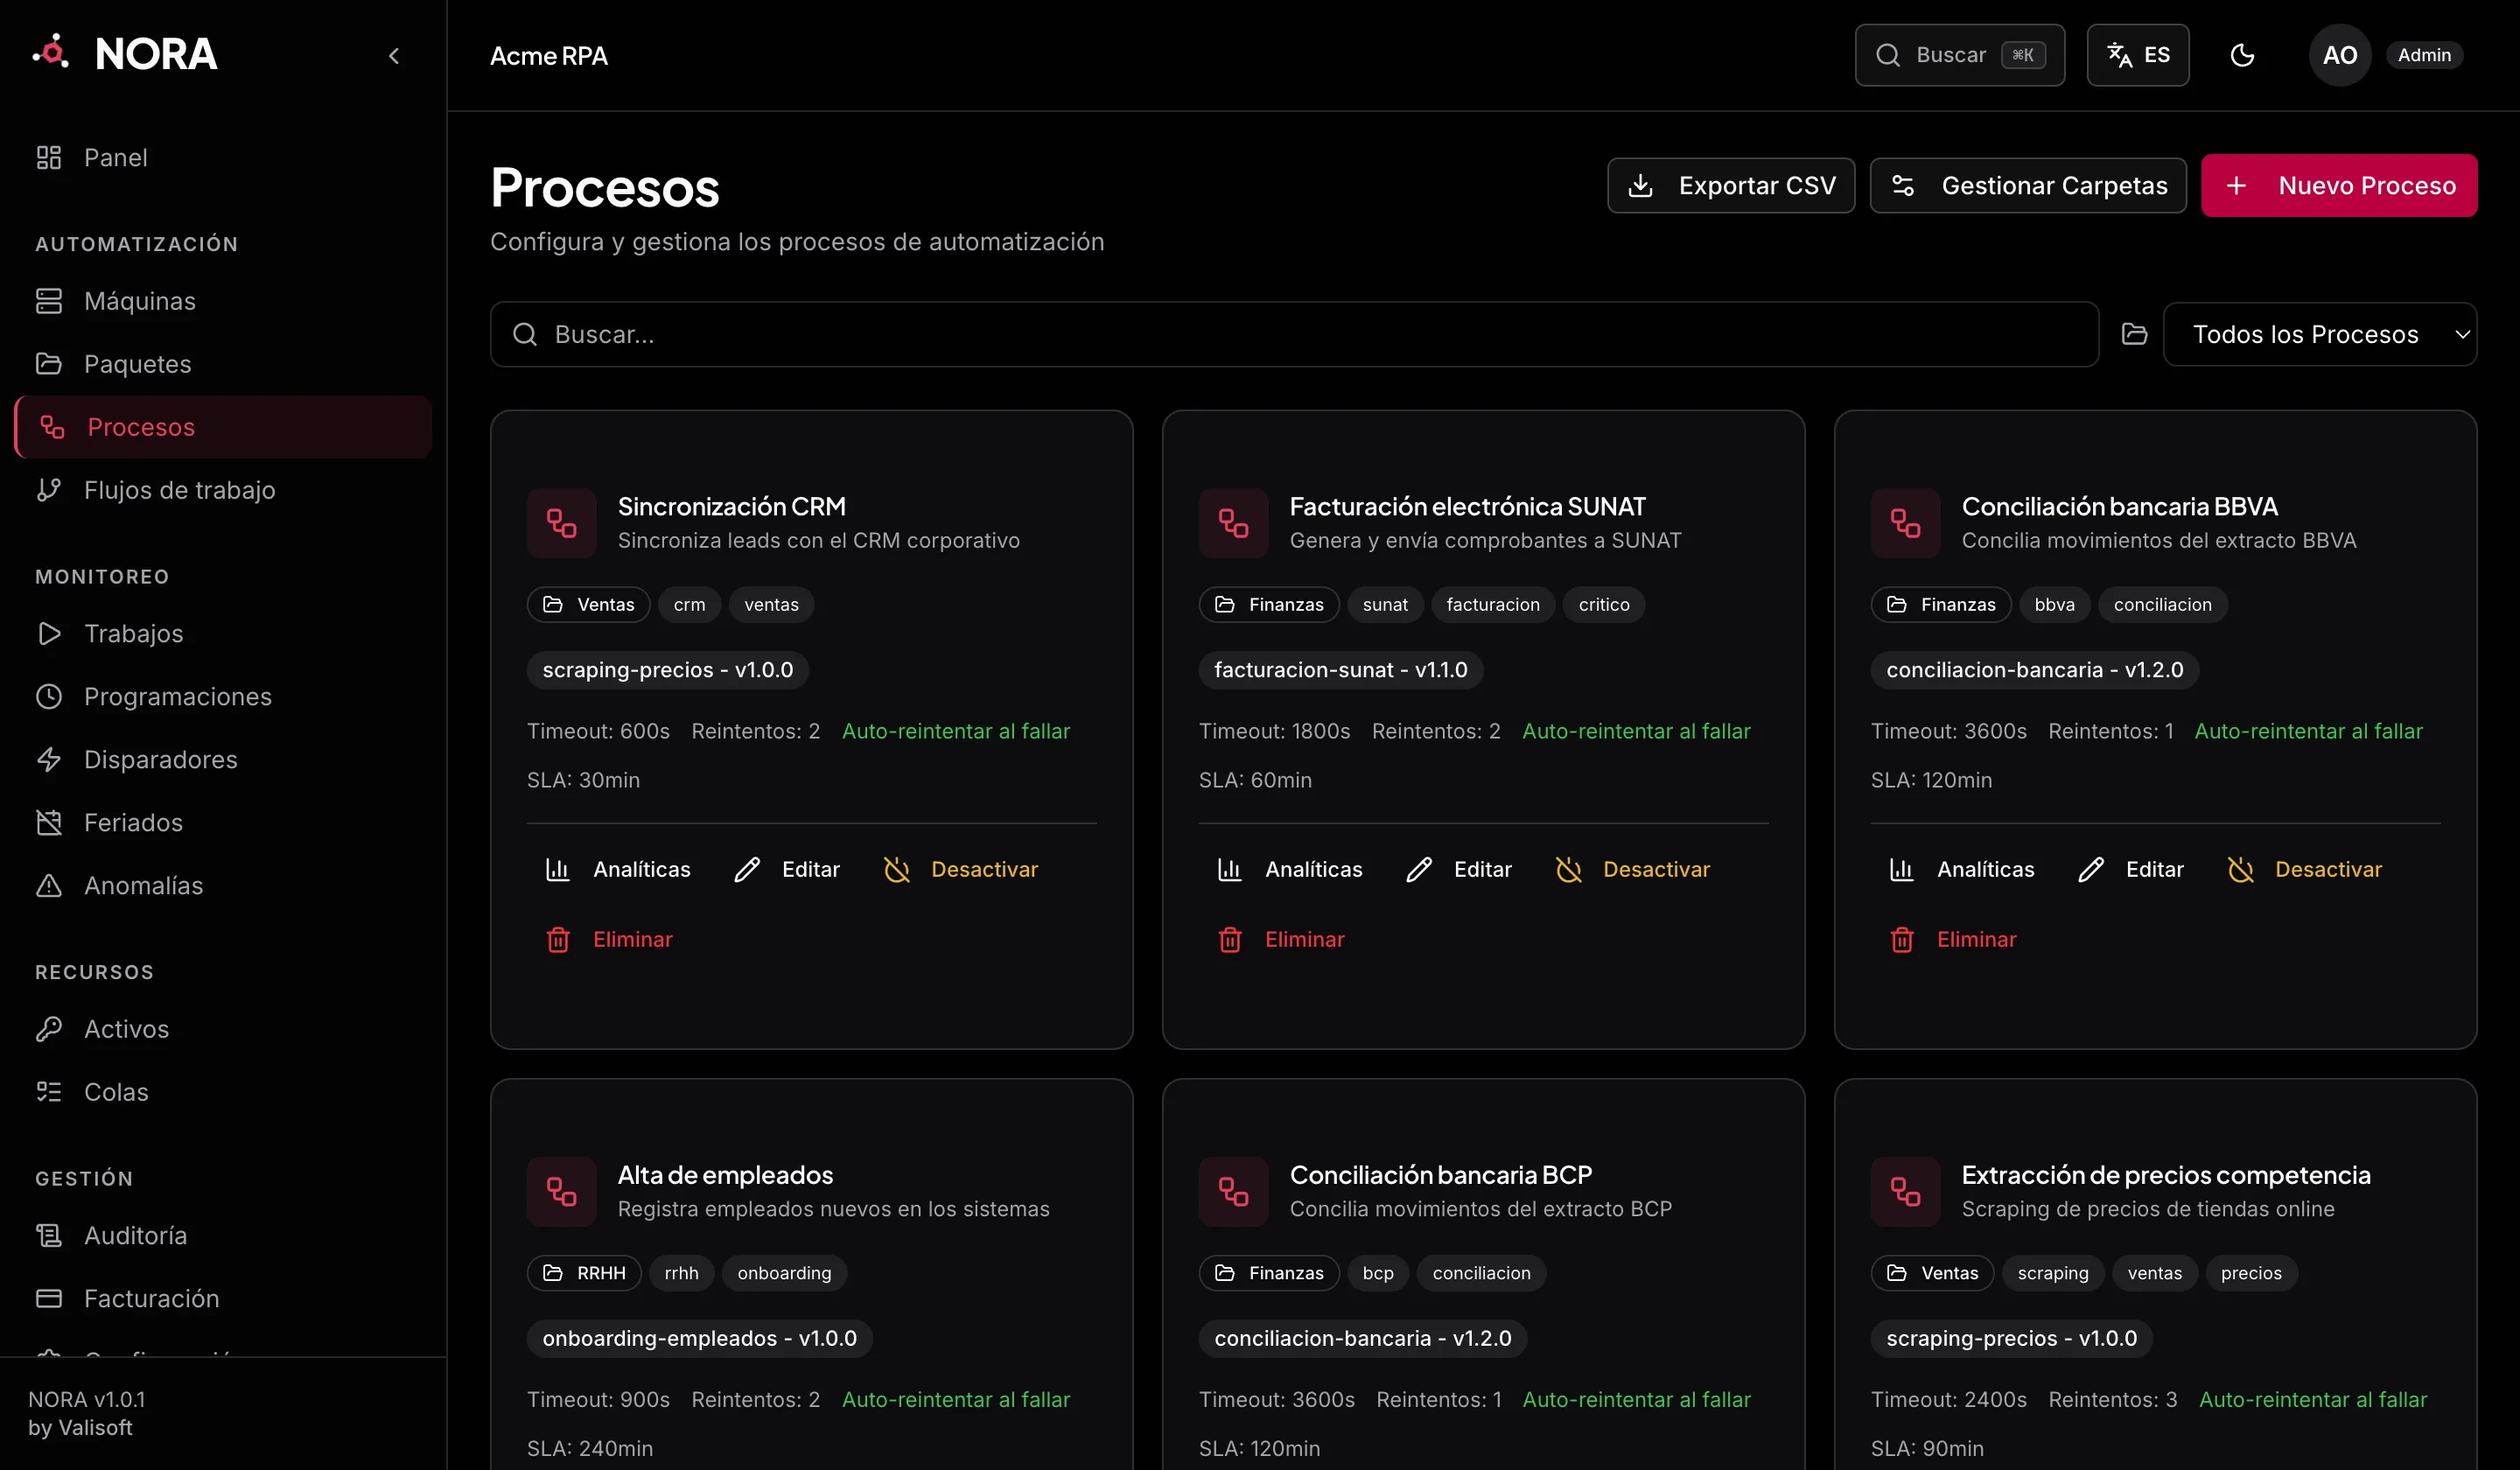
Task: Click the 'bbva' tag
Action: (2054, 604)
